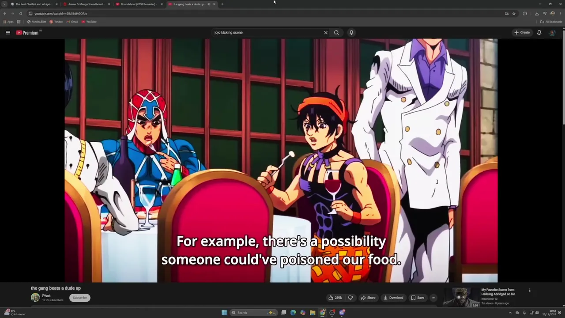Bookmark this page with star icon

click(x=514, y=14)
